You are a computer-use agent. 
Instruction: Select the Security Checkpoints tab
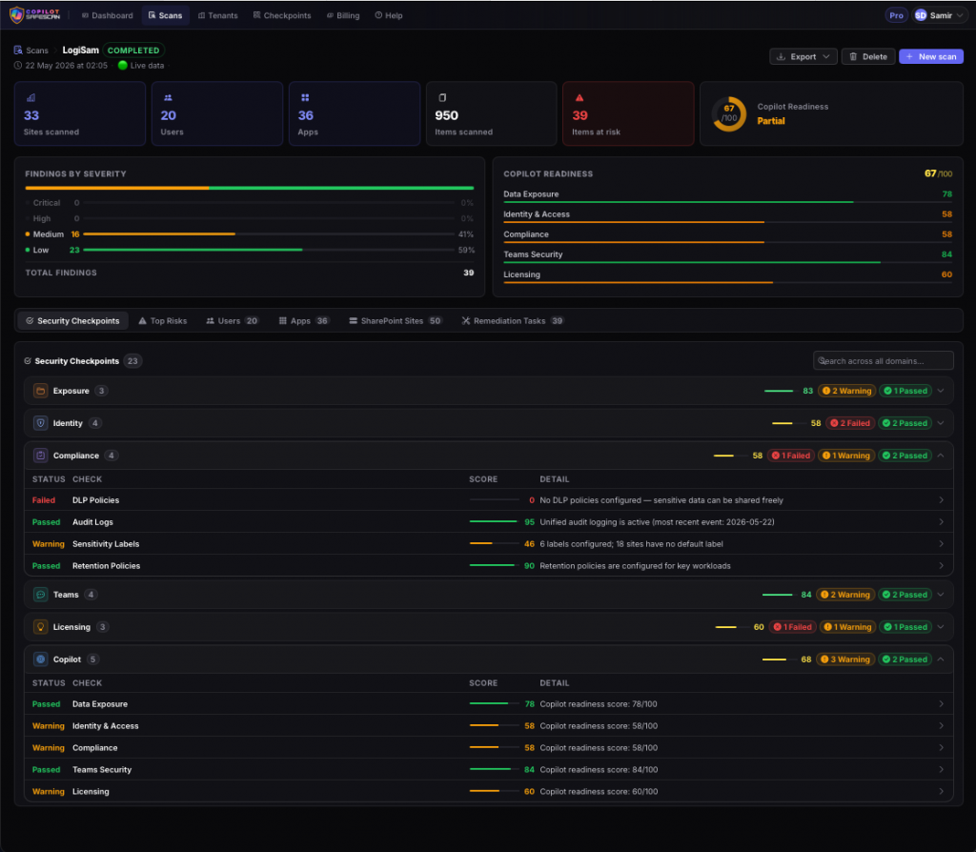[72, 320]
